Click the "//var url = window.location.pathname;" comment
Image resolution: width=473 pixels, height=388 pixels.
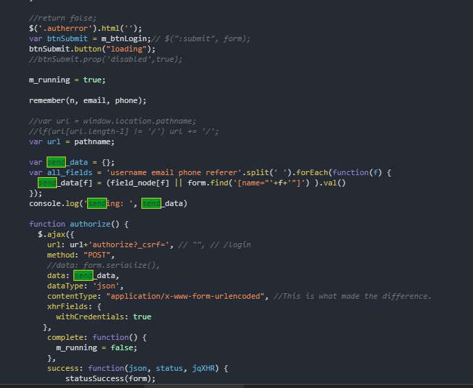point(113,121)
